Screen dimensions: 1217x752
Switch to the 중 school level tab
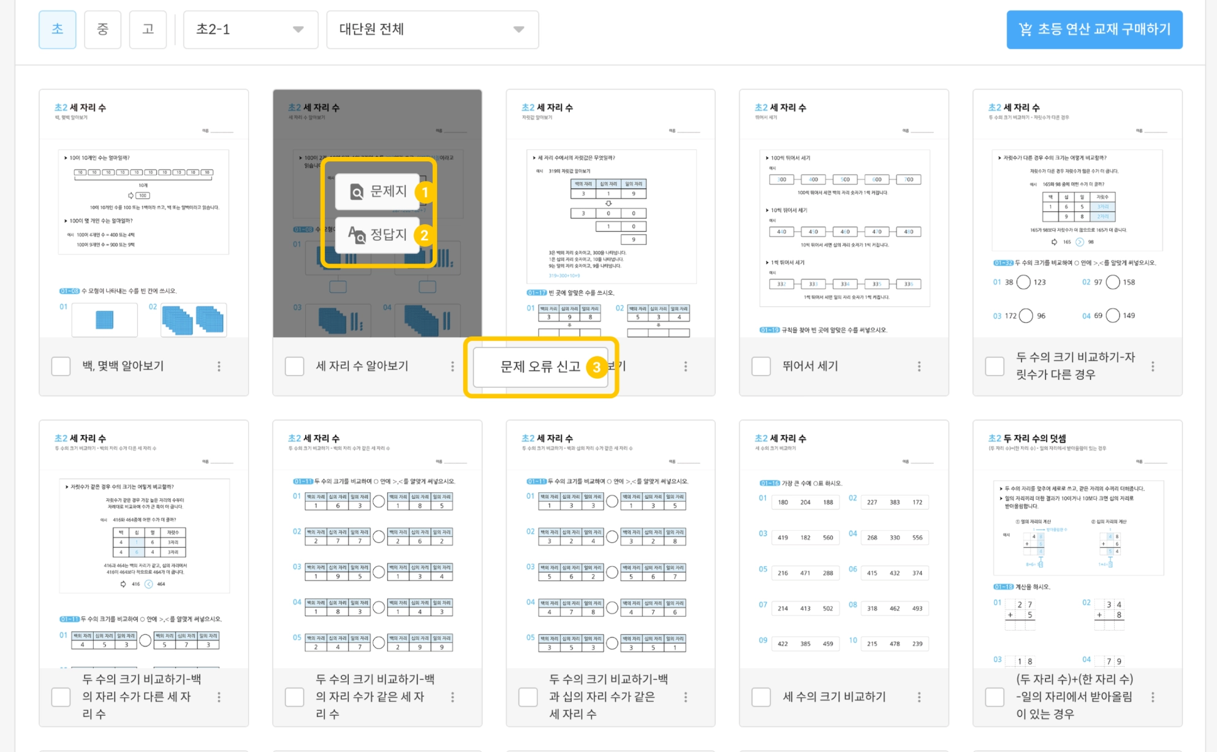point(102,29)
